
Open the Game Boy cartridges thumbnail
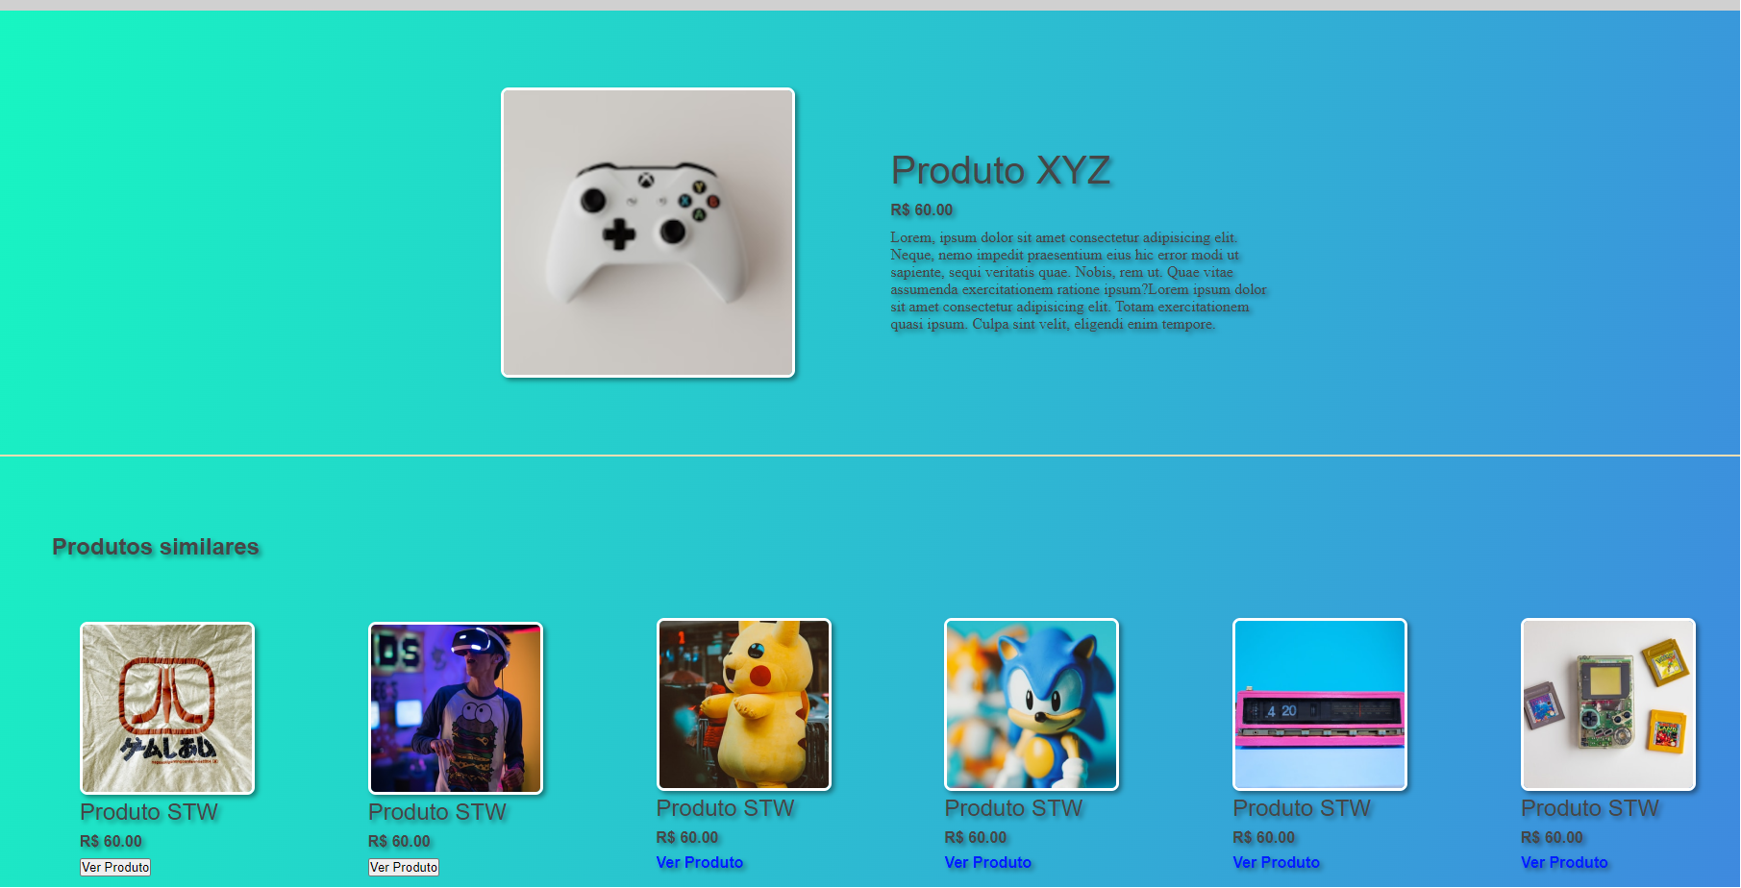pyautogui.click(x=1608, y=704)
